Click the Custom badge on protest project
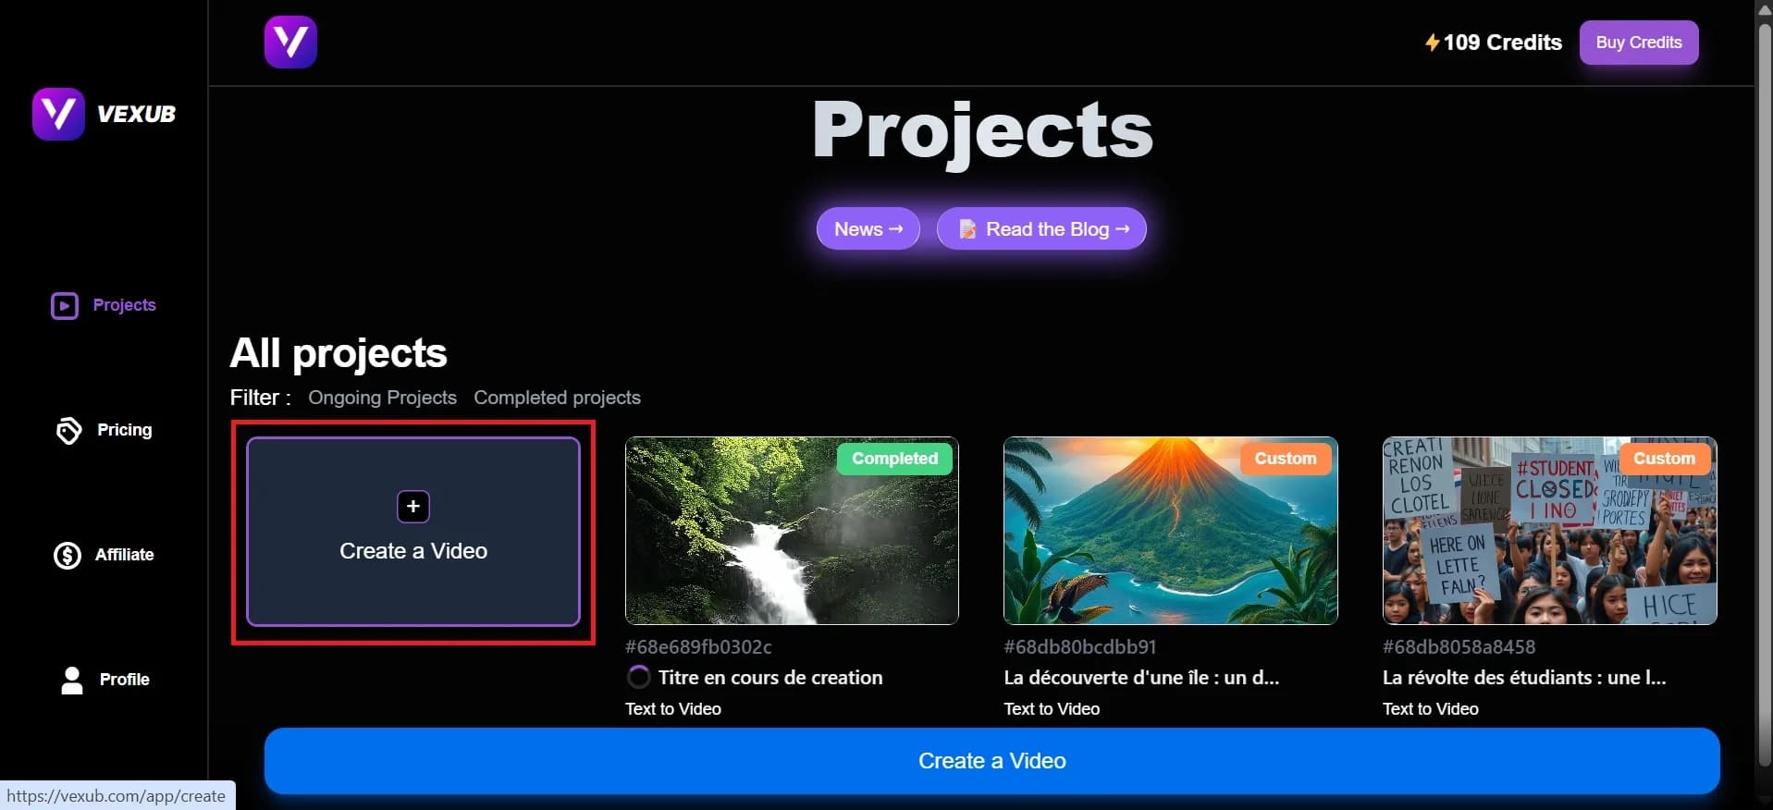Screen dimensions: 1773x810 1664,459
